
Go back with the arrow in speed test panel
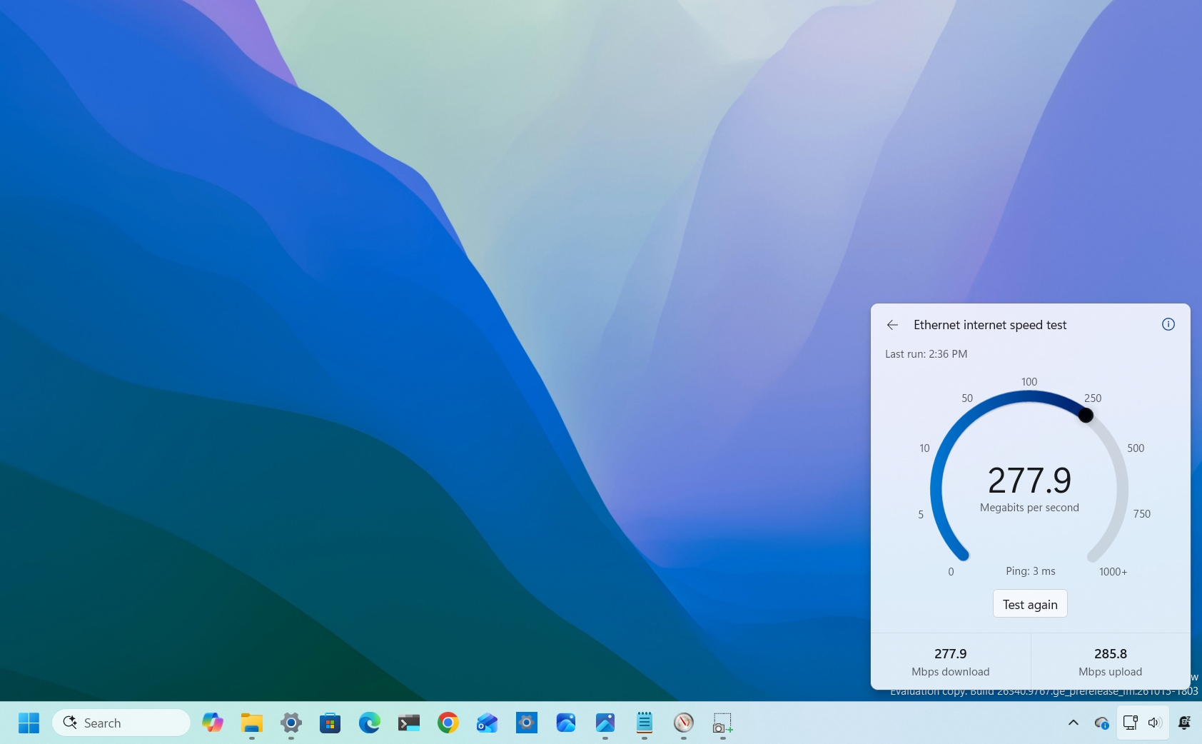pyautogui.click(x=892, y=325)
